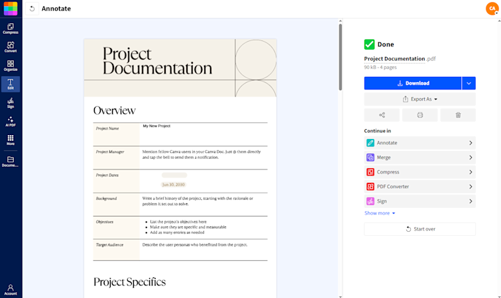Viewport: 501px width, 298px height.
Task: Open the Compress tool in sidebar
Action: point(11,28)
